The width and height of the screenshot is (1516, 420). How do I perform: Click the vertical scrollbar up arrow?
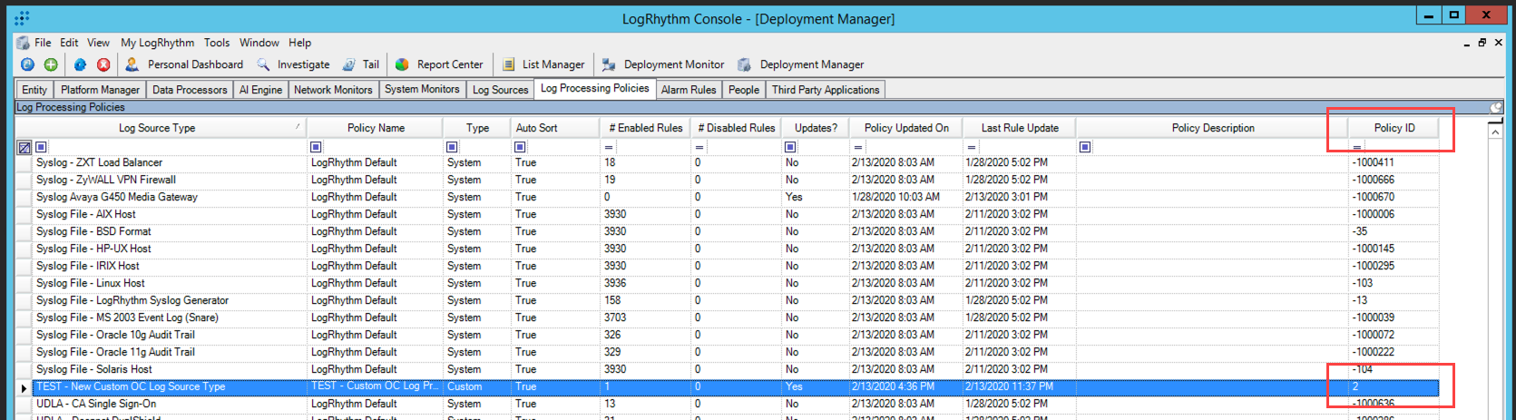click(1495, 132)
